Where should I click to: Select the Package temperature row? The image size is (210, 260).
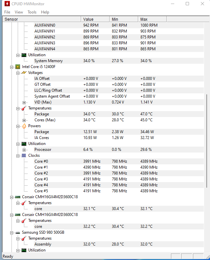[119, 114]
